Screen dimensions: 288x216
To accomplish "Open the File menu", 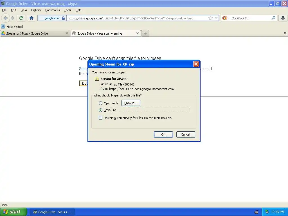I will pos(4,10).
